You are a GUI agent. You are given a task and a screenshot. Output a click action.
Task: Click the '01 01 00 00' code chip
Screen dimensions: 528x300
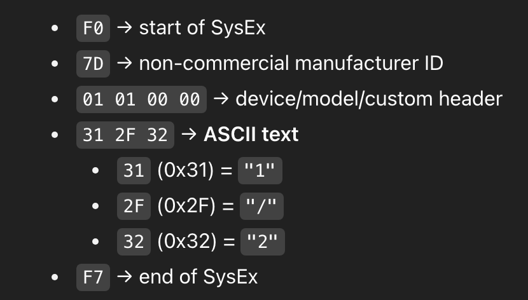(x=141, y=100)
